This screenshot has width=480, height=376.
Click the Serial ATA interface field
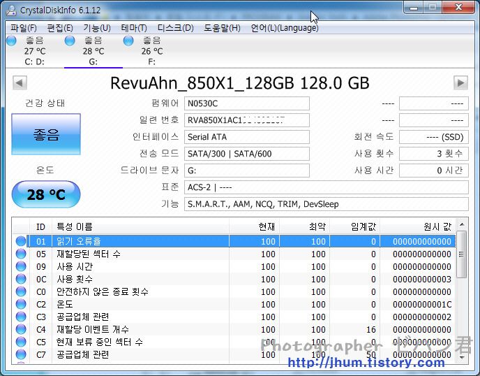[x=247, y=137]
